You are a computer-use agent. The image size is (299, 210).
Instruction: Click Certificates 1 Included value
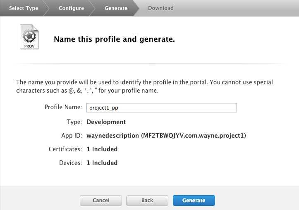point(102,149)
